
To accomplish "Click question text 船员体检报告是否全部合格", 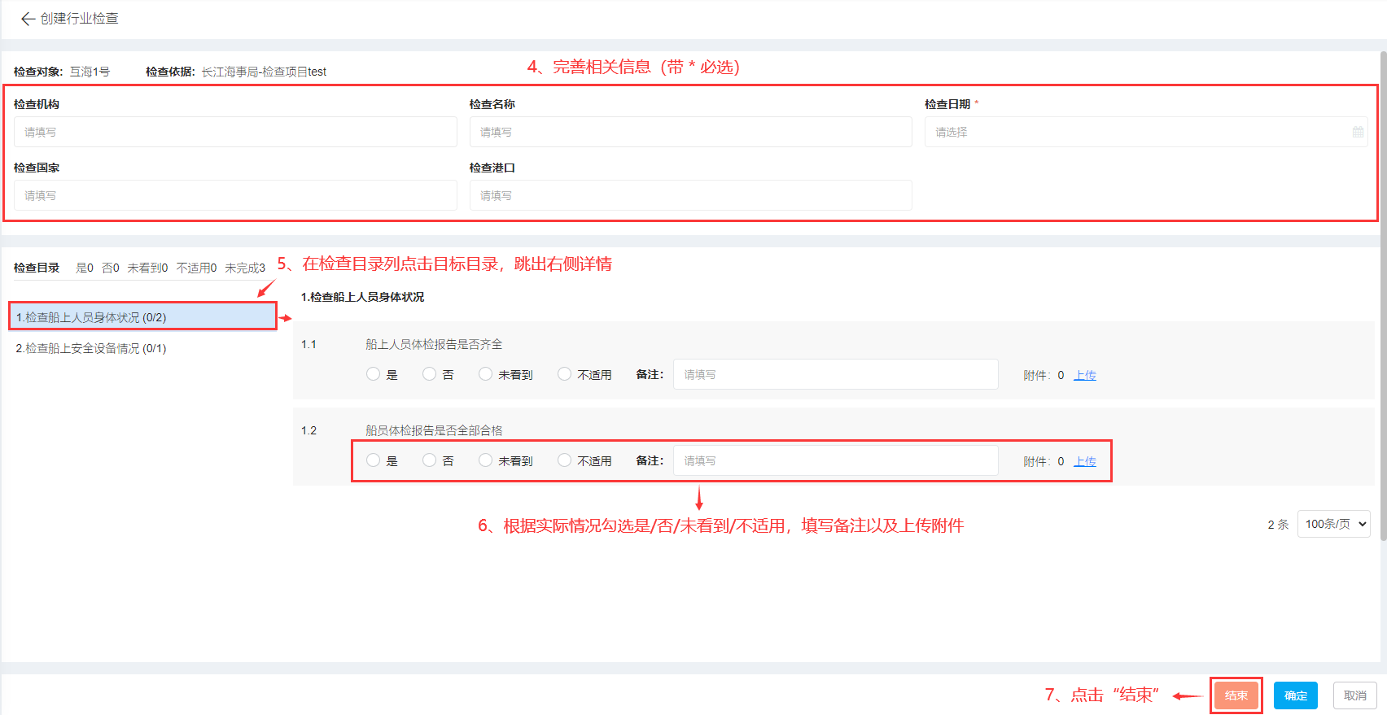I will [434, 430].
